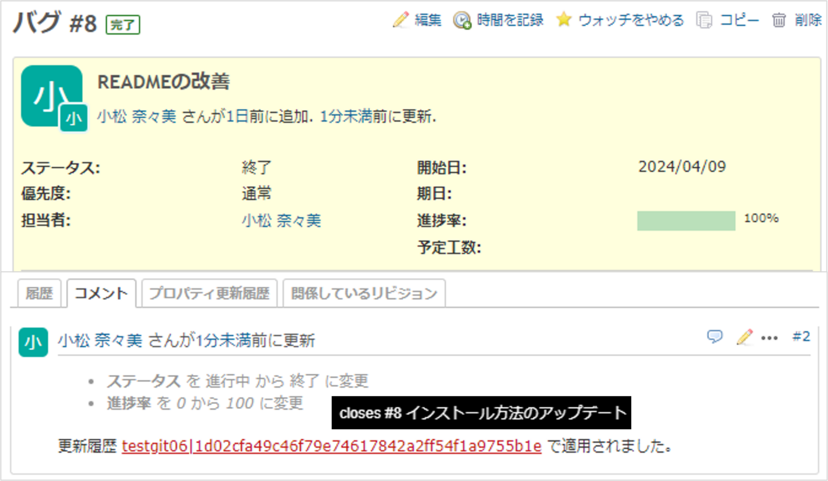Edit comment #2 with its pencil icon
Image resolution: width=828 pixels, height=481 pixels.
(744, 337)
